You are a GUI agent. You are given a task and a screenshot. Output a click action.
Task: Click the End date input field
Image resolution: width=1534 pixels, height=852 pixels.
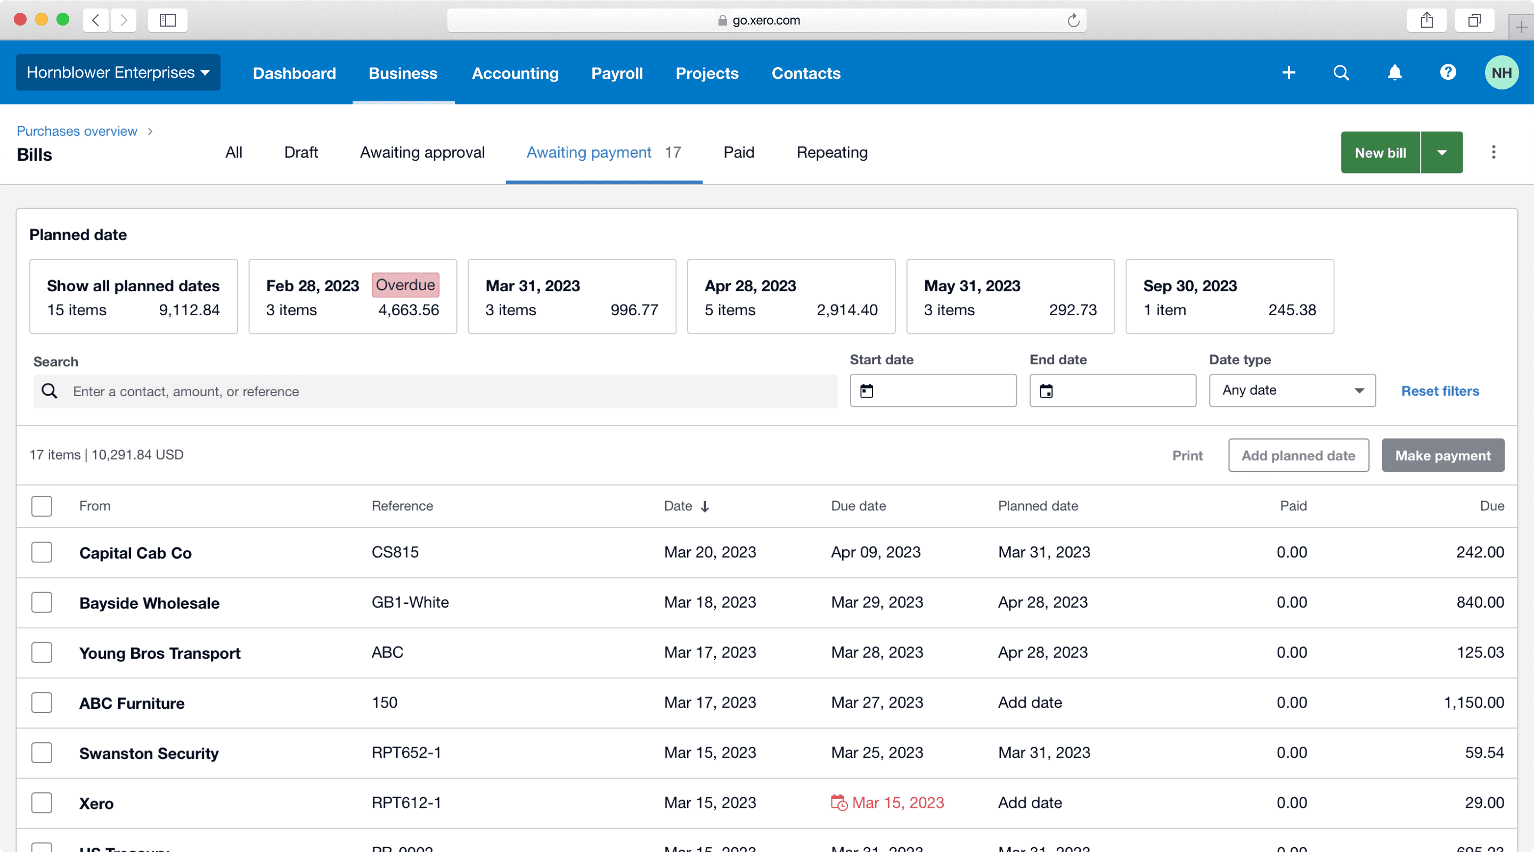[1113, 390]
